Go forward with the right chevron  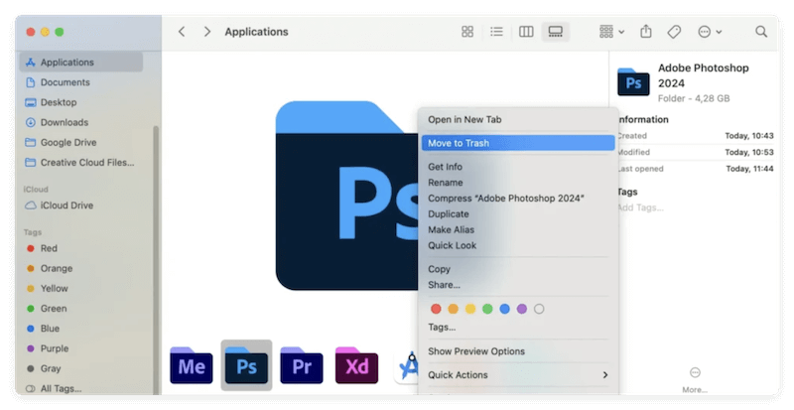click(x=206, y=32)
